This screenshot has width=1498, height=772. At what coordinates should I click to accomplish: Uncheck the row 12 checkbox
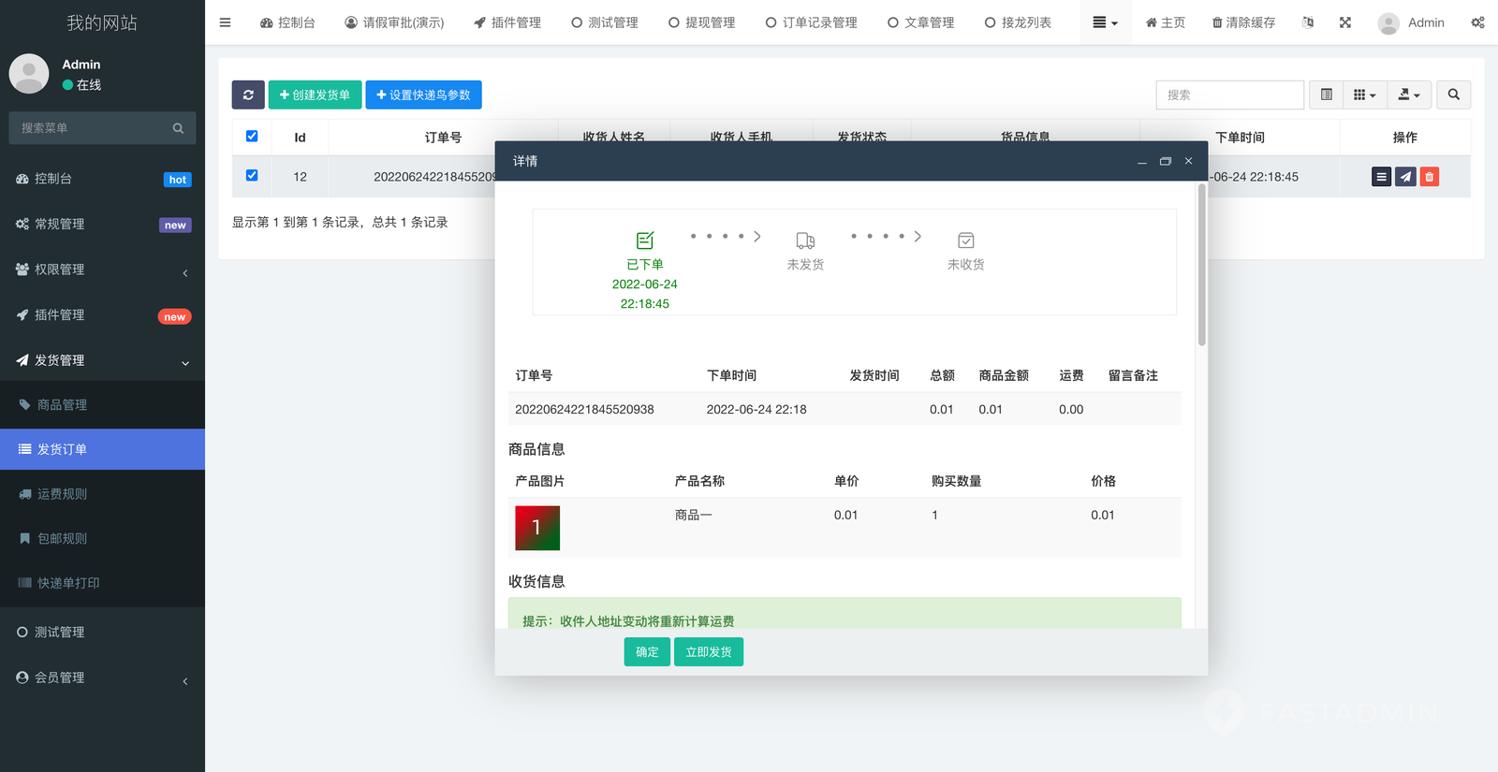pyautogui.click(x=252, y=176)
